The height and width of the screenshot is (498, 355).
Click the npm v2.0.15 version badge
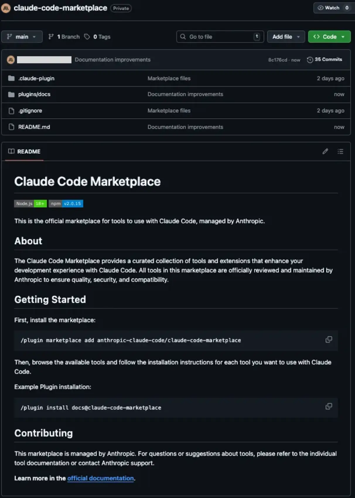coord(66,204)
